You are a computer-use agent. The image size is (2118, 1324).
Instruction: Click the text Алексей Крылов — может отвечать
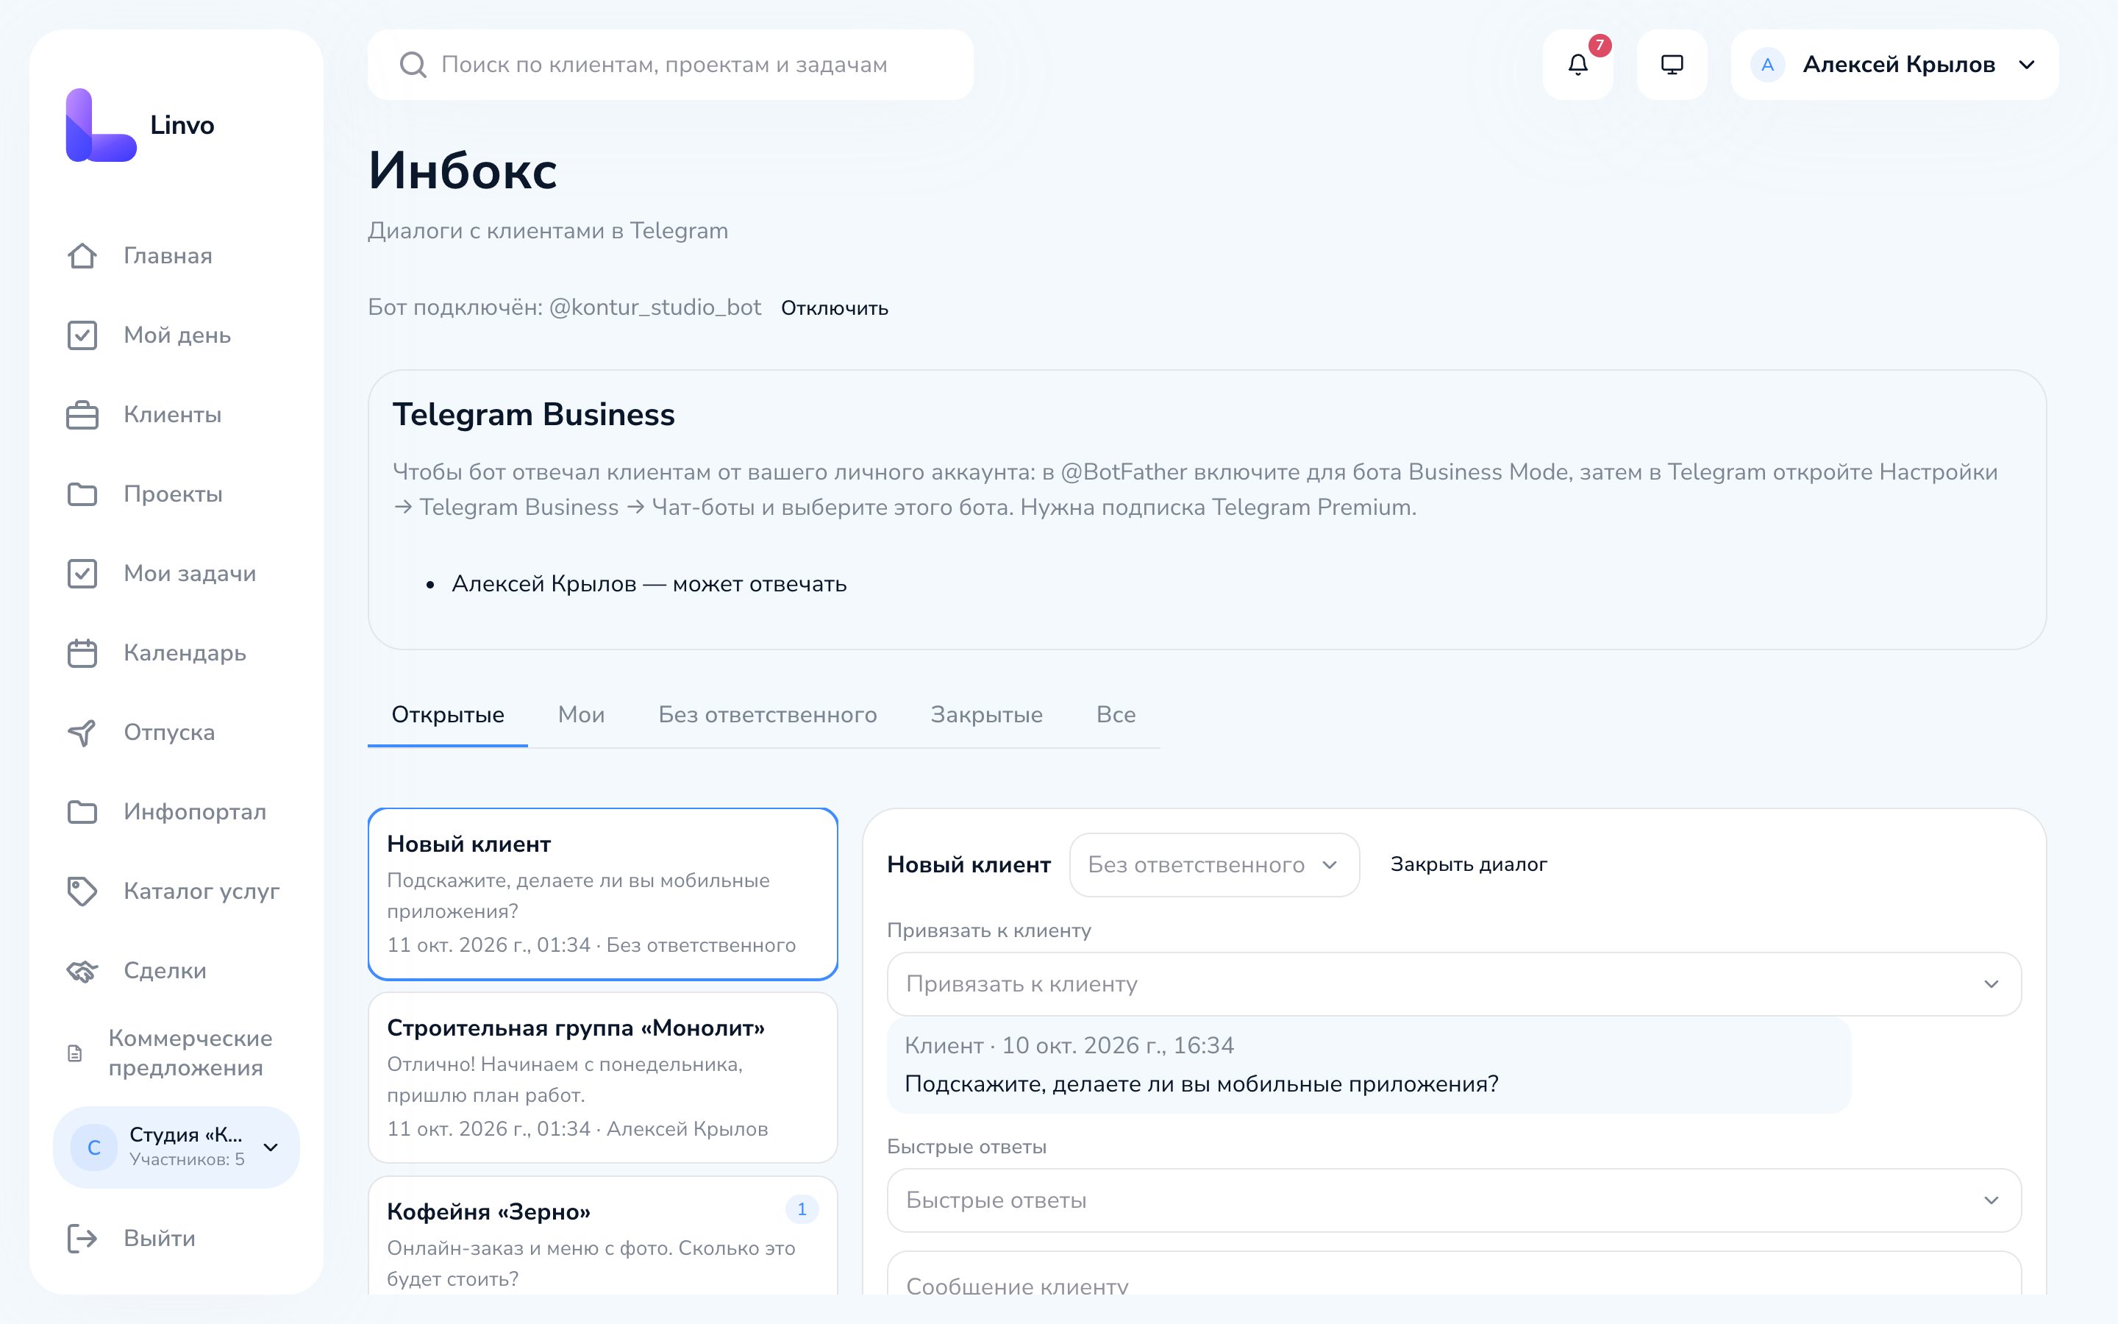649,584
